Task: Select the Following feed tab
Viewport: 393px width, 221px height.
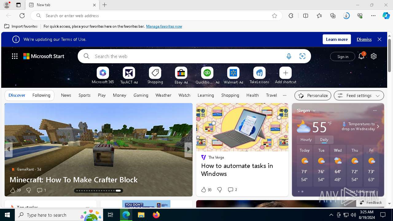Action: [41, 95]
